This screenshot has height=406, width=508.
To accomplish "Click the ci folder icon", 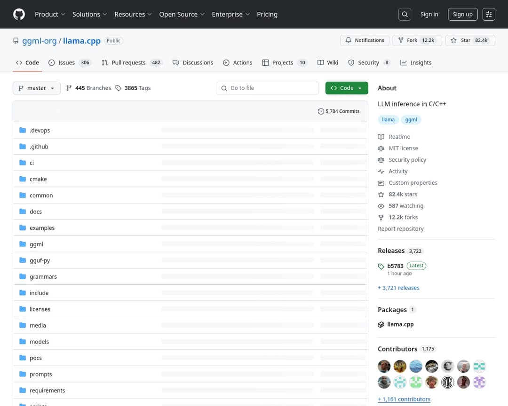I will (x=23, y=163).
